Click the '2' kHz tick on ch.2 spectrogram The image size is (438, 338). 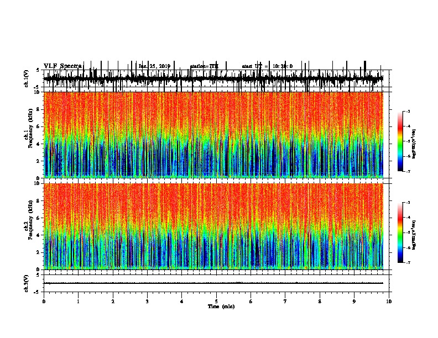click(x=38, y=252)
